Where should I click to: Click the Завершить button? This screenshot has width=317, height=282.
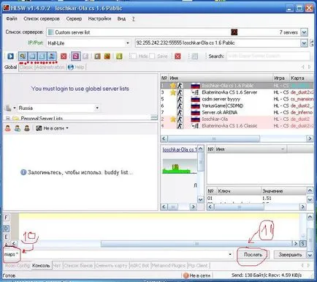click(290, 255)
